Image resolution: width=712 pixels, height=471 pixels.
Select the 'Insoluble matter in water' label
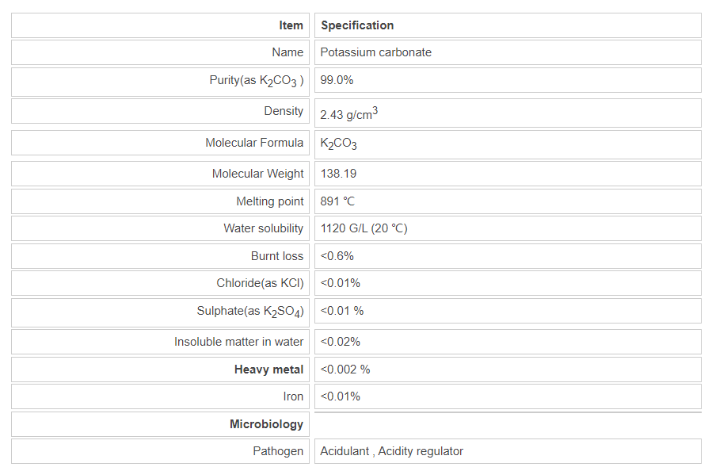coord(238,342)
